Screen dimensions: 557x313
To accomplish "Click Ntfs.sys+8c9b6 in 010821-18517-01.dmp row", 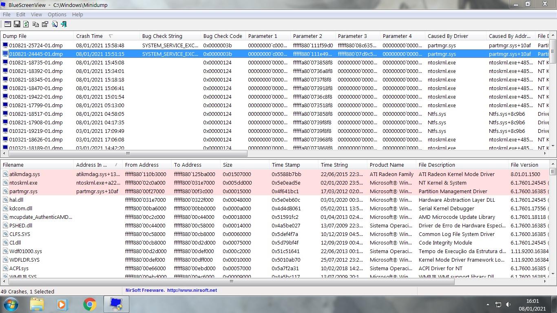I will pyautogui.click(x=507, y=114).
